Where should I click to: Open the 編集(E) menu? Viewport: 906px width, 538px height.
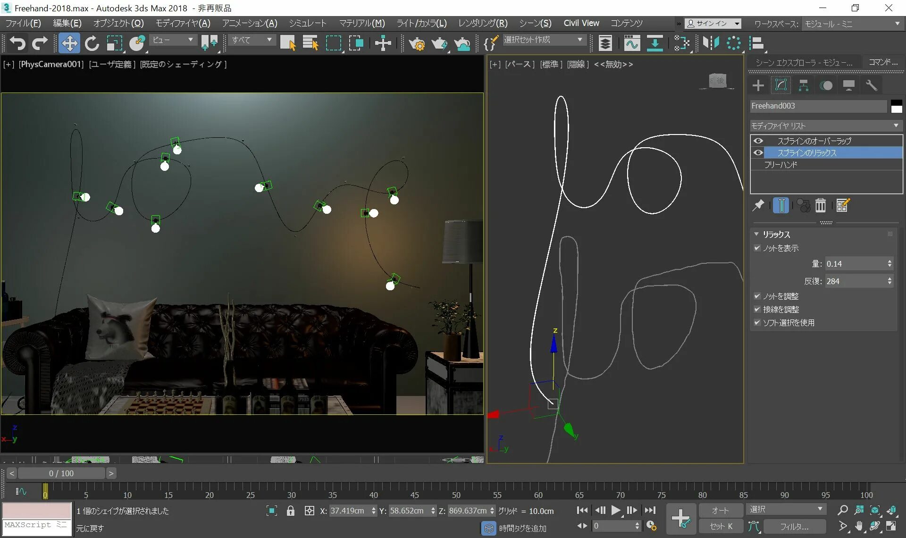tap(67, 23)
